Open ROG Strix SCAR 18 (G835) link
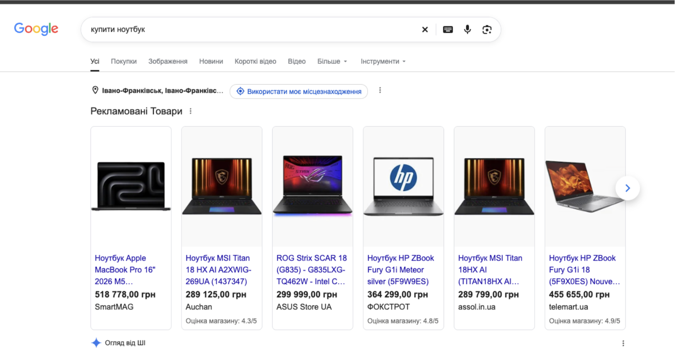 (312, 269)
